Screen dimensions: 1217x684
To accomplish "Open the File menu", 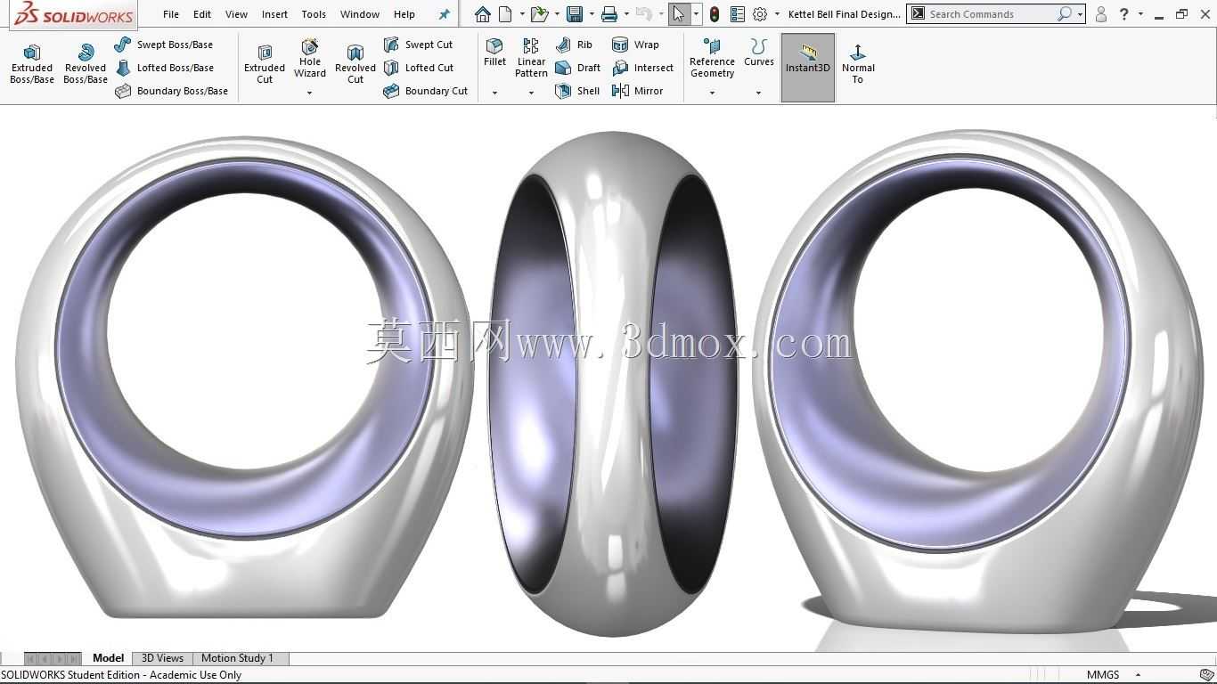I will [x=171, y=14].
